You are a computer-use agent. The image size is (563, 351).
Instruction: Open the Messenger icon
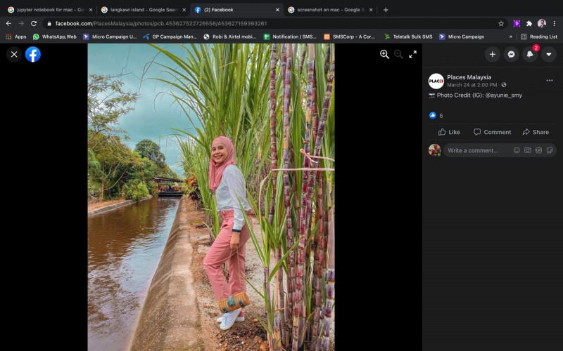pos(511,54)
